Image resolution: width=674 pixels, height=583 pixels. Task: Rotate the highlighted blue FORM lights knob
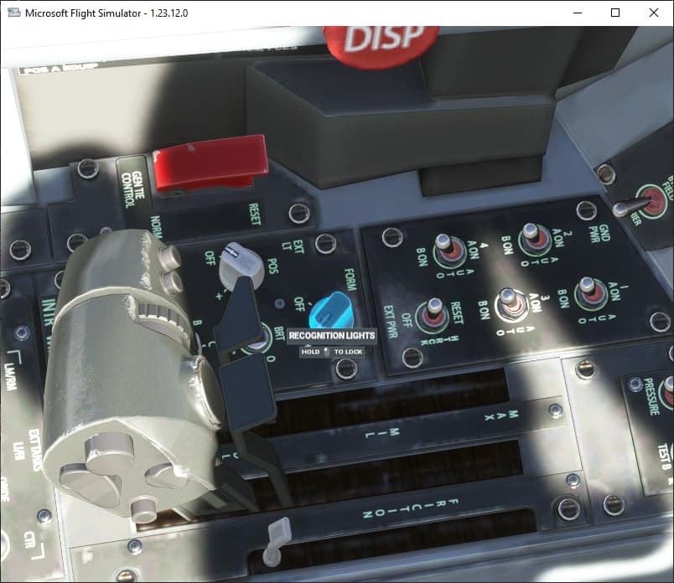coord(331,310)
